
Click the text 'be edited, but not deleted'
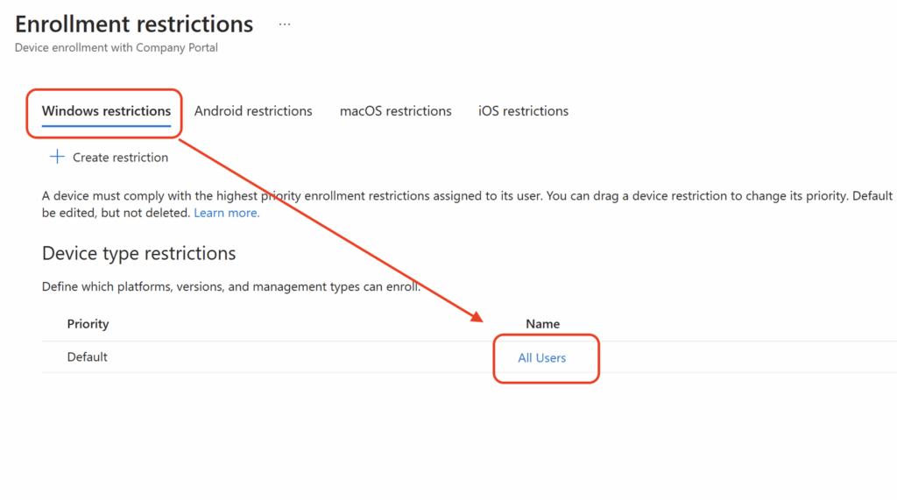click(117, 213)
